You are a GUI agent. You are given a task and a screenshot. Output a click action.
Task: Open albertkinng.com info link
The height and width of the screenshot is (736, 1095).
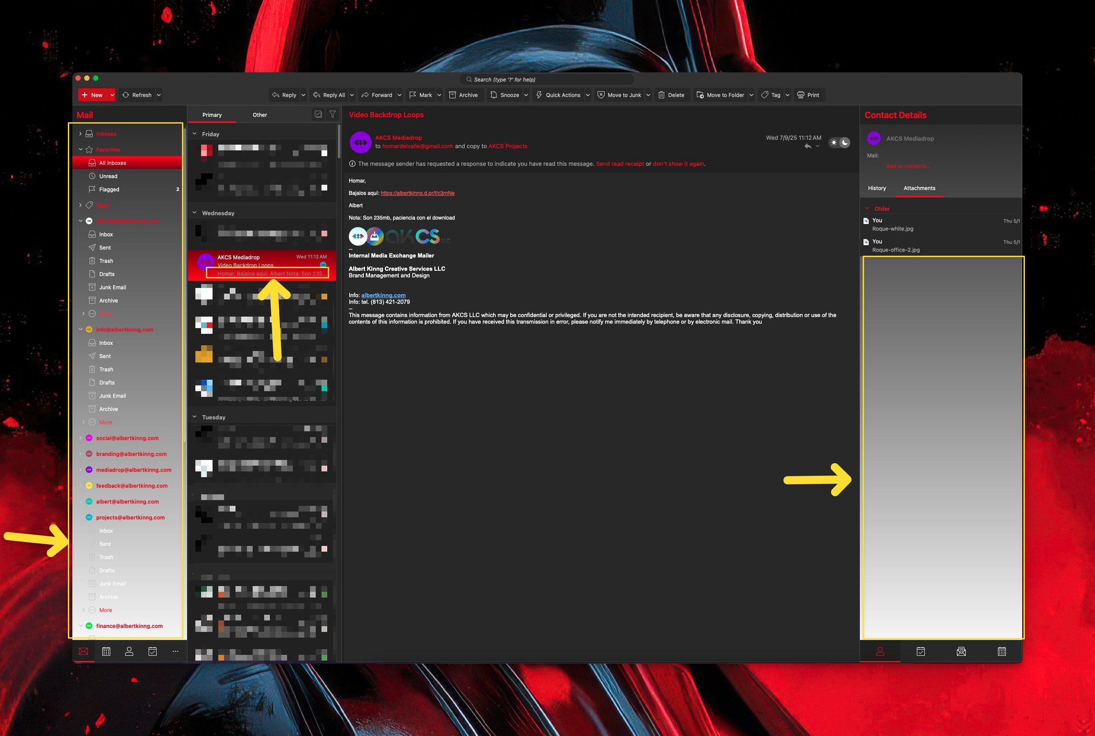coord(384,295)
